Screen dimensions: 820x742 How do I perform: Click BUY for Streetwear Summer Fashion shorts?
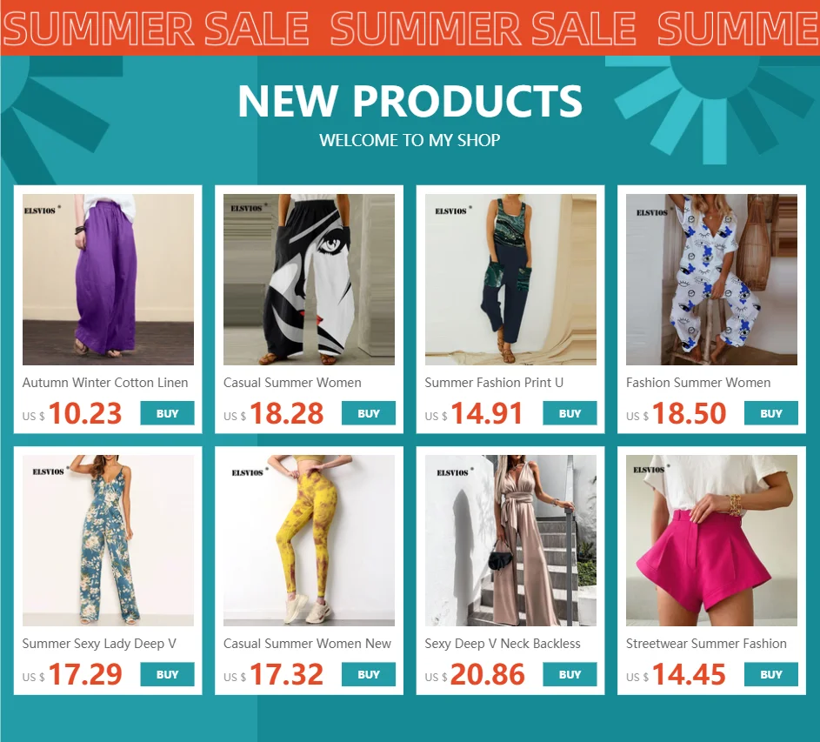click(771, 674)
